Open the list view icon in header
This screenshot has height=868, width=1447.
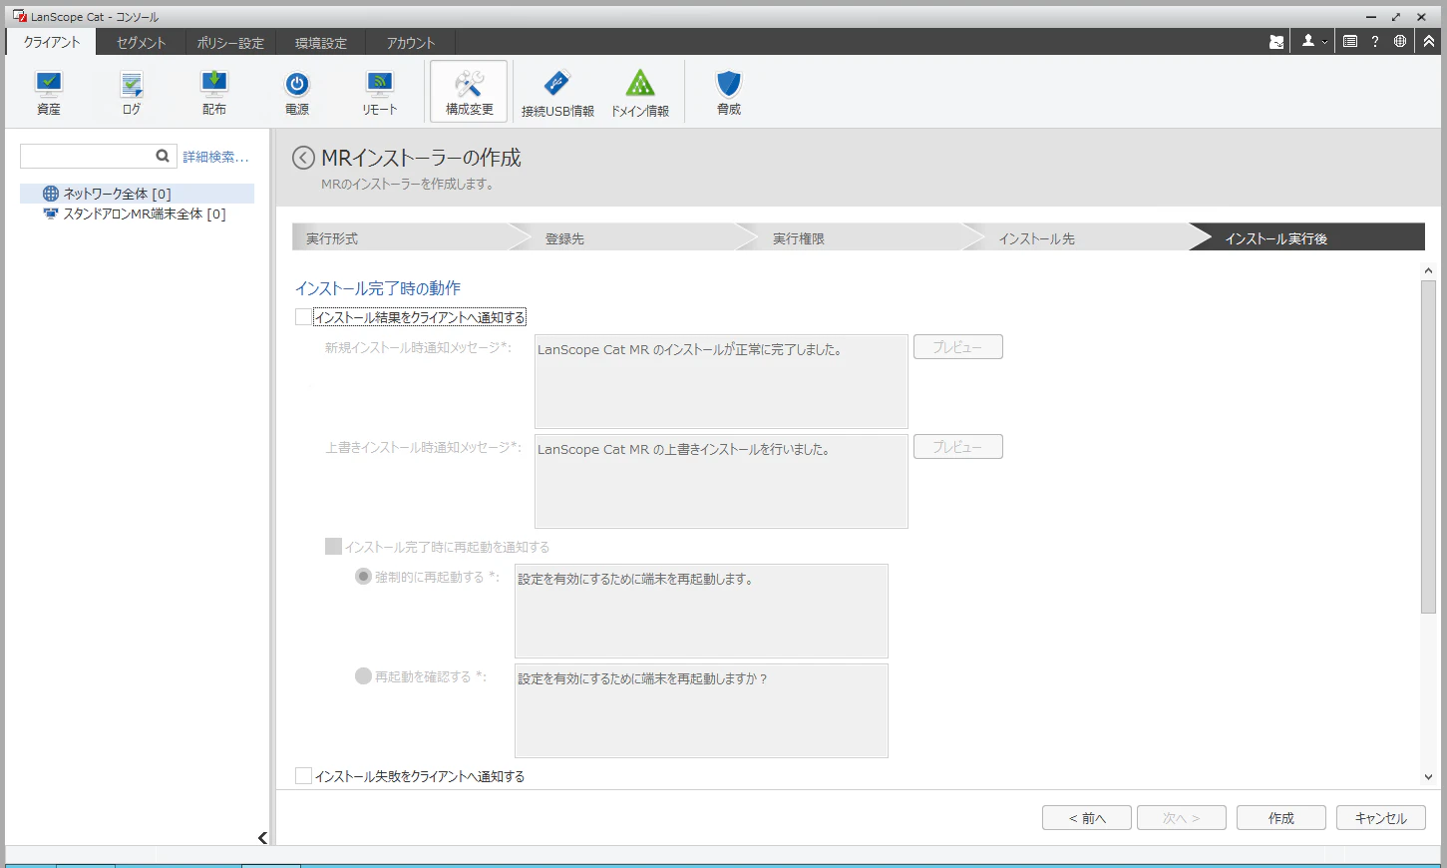[1350, 42]
